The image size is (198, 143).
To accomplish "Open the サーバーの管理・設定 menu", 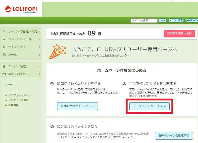I will point(21,32).
